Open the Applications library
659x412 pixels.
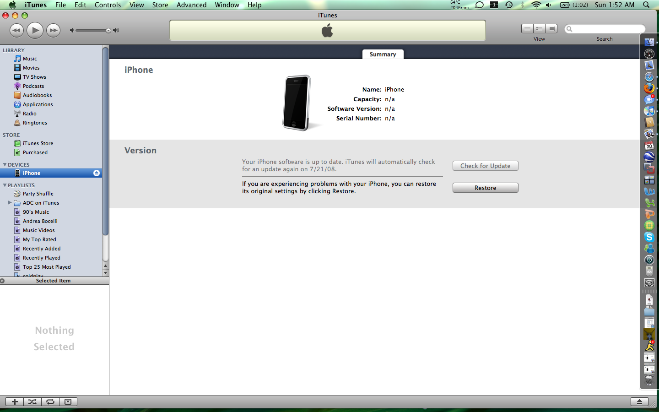(x=38, y=104)
